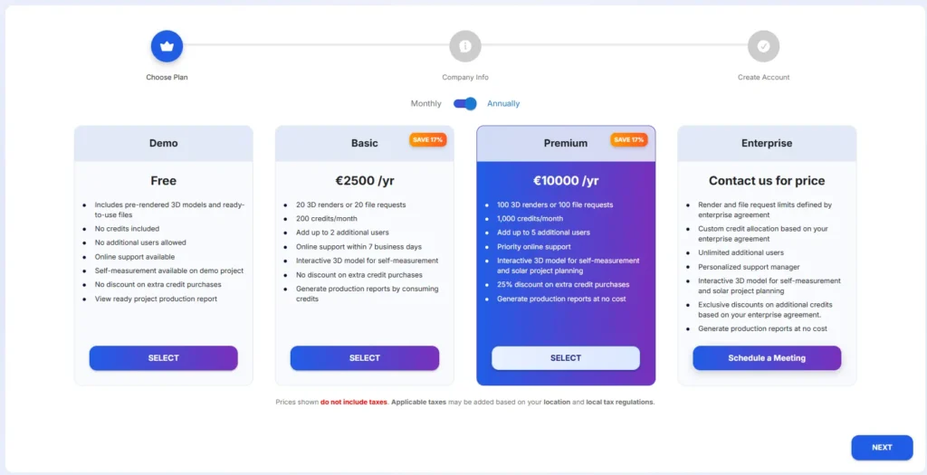This screenshot has width=927, height=475.
Task: Select the Monthly billing label
Action: [425, 104]
